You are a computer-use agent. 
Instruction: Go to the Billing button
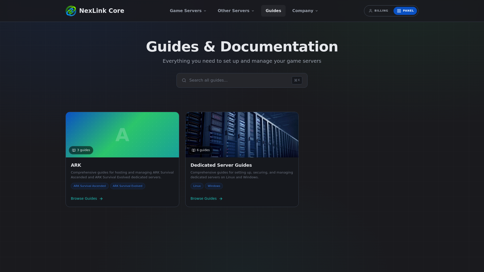pos(379,11)
